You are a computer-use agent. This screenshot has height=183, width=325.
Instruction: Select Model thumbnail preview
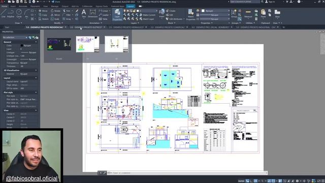coord(59,44)
